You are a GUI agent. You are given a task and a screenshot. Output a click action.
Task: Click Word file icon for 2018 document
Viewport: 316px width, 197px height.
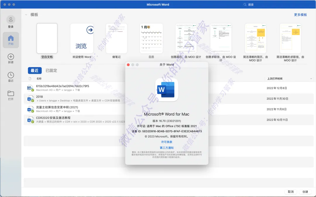coord(30,99)
